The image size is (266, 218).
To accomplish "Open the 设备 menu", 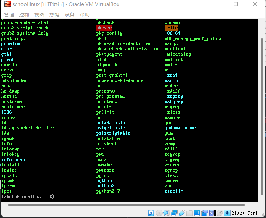I will pyautogui.click(x=70, y=15).
